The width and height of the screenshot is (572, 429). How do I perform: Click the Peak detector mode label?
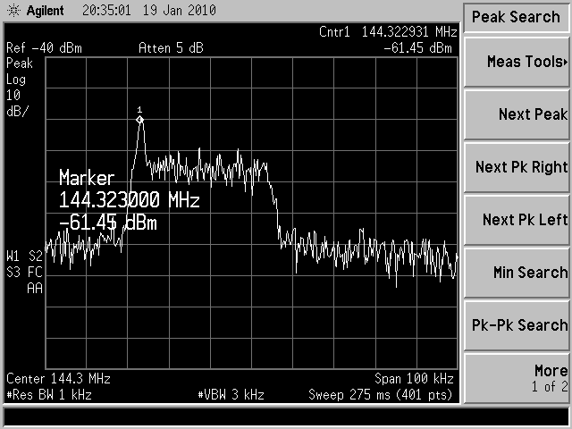tap(20, 63)
